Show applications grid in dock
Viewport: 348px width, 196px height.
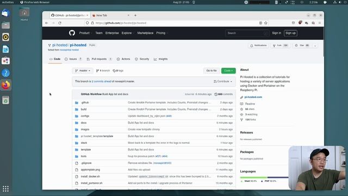tap(6, 189)
